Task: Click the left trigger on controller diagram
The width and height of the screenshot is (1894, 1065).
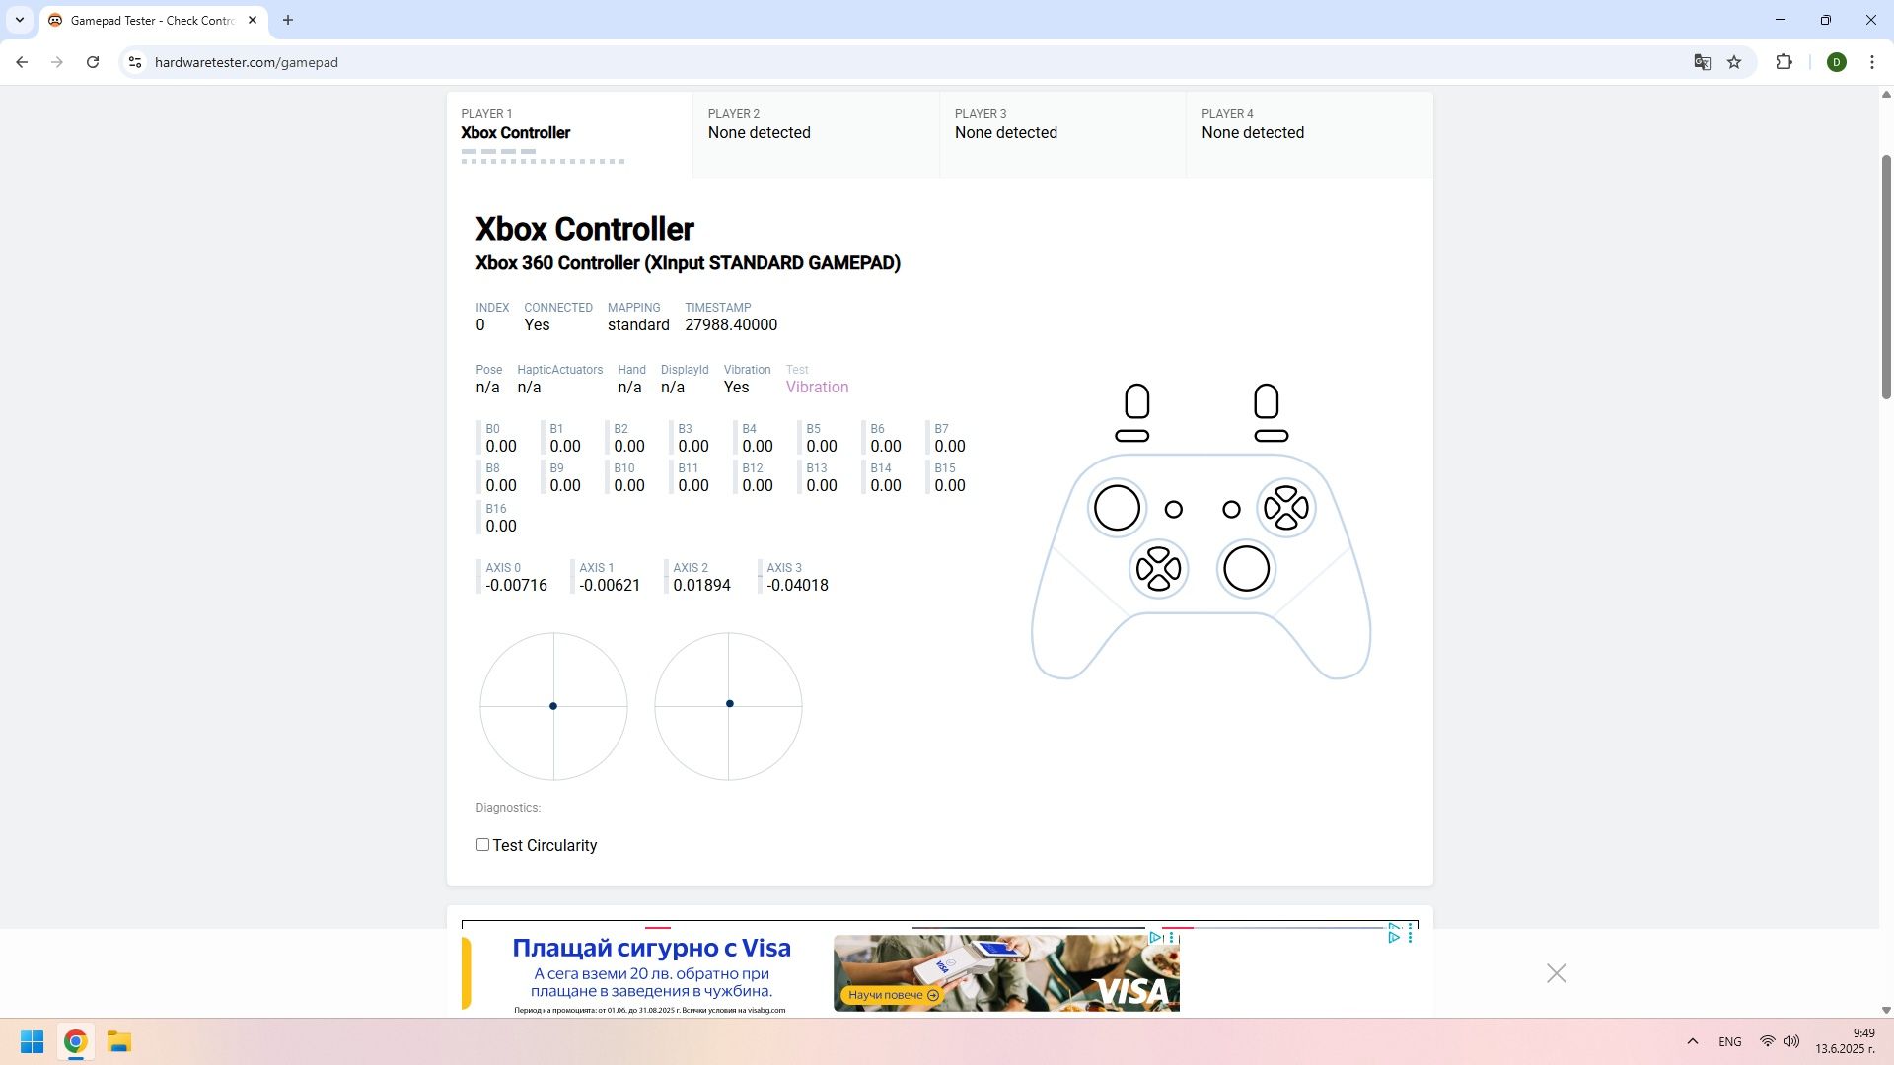Action: coord(1137,401)
